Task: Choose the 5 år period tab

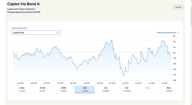Action: coord(127,89)
